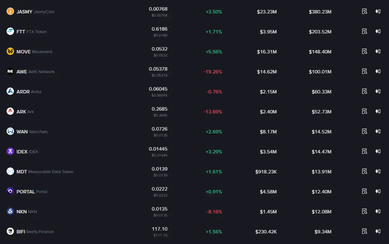389x244 pixels.
Task: Open the chart preview for JASMY
Action: (x=364, y=11)
